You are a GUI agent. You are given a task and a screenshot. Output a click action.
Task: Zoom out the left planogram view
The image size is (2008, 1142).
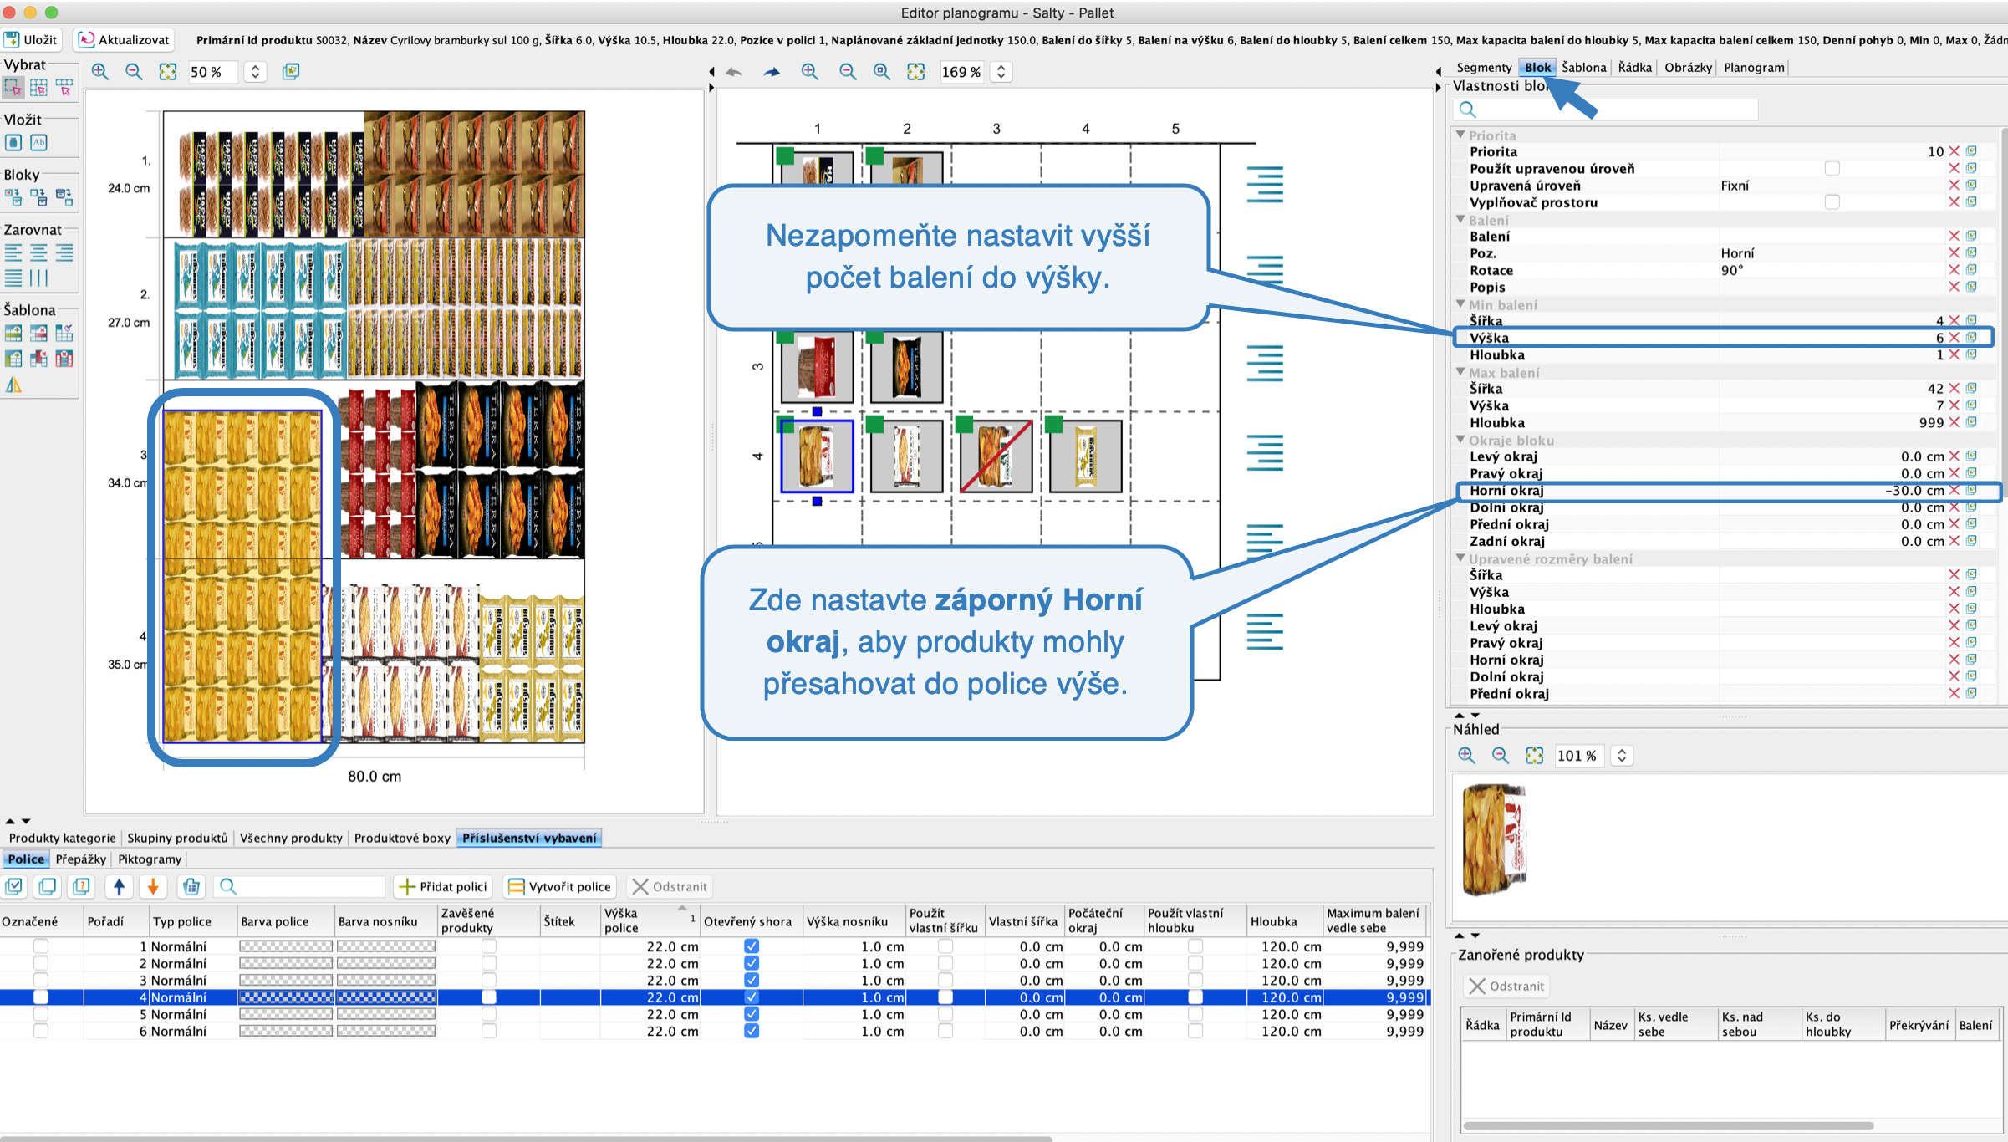134,72
